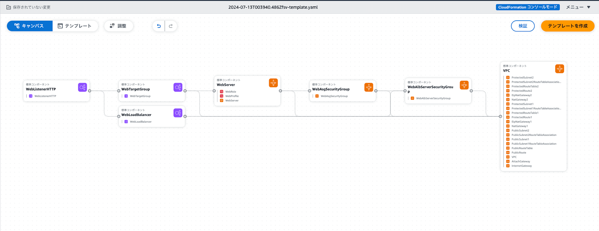Click the template.yaml file name title
Image resolution: width=599 pixels, height=231 pixels.
click(x=273, y=7)
